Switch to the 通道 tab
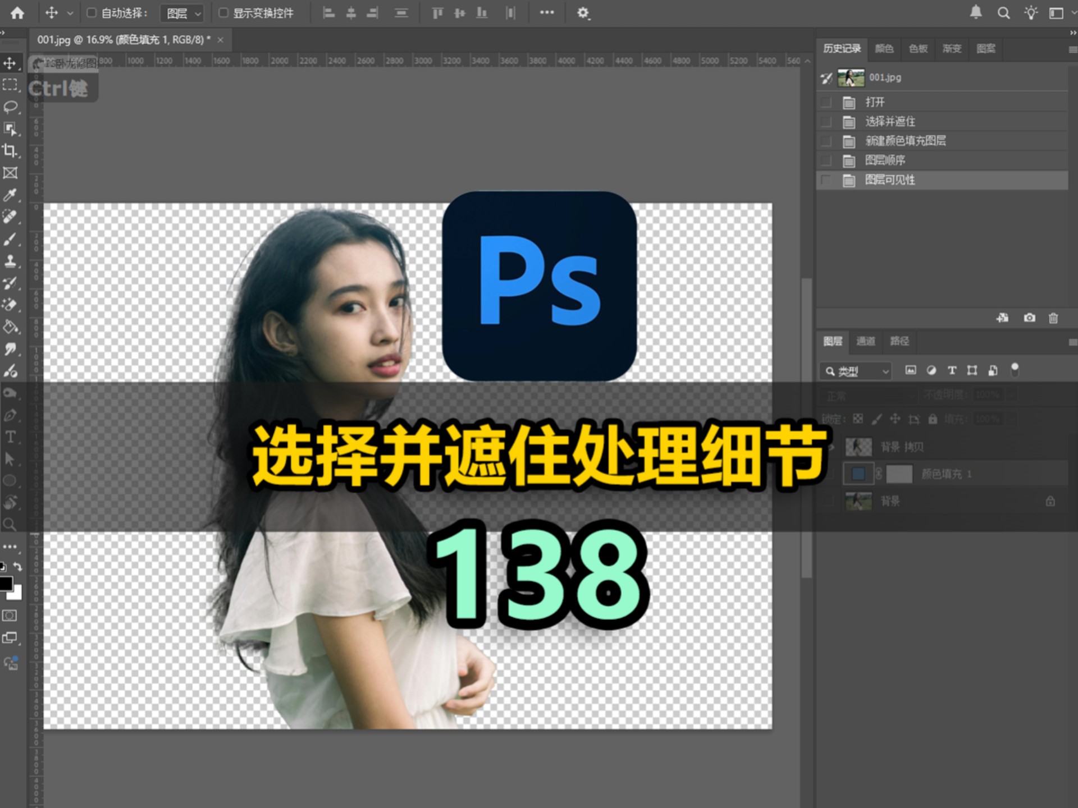The width and height of the screenshot is (1078, 808). tap(865, 341)
